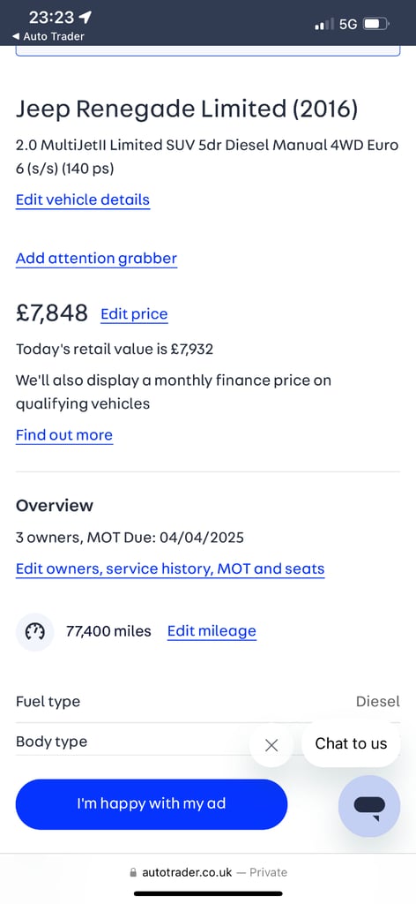The height and width of the screenshot is (904, 416).
Task: Tap the autotrader.co.uk address bar
Action: pos(208,872)
